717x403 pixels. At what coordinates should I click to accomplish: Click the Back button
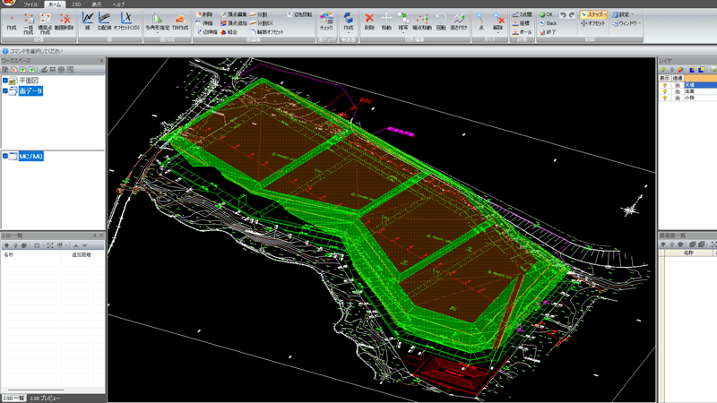(548, 23)
